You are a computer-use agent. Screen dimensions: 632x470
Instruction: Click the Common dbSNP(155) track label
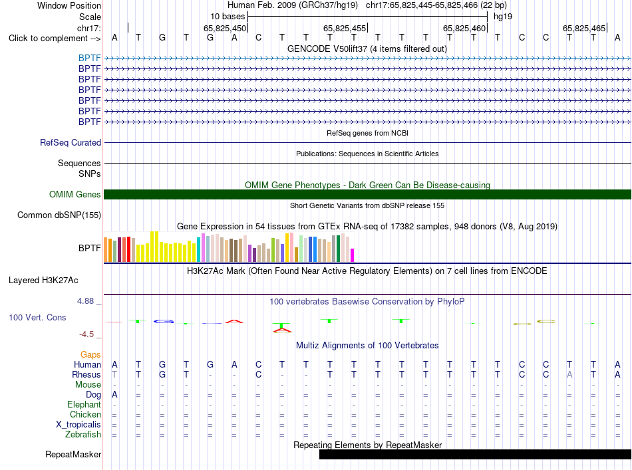pos(59,215)
